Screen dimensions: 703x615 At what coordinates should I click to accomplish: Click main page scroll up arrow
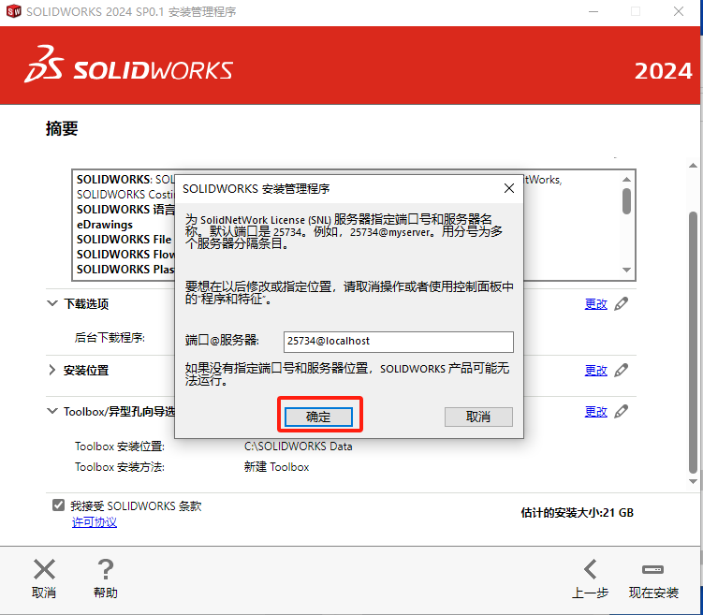pyautogui.click(x=693, y=166)
